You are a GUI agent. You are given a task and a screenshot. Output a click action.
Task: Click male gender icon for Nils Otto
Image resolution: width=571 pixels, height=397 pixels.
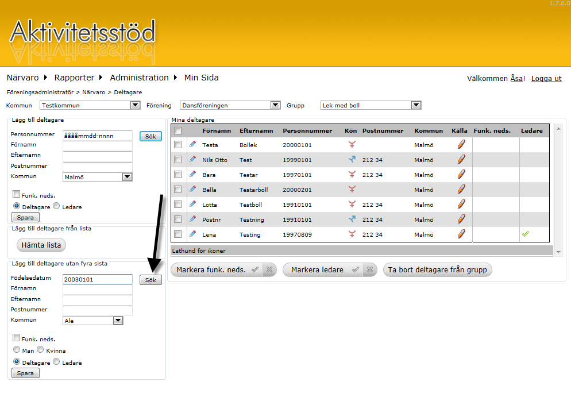[352, 159]
